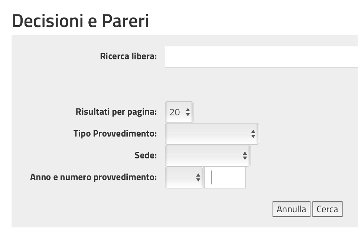This screenshot has height=233, width=358.
Task: Click the "Risultati per pagina:" label
Action: coord(116,112)
